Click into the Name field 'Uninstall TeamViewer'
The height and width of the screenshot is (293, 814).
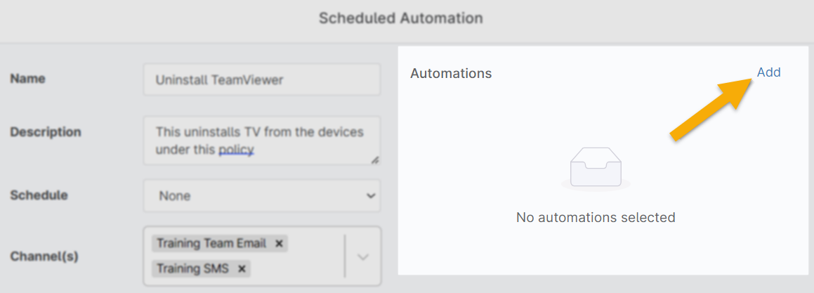(x=261, y=79)
